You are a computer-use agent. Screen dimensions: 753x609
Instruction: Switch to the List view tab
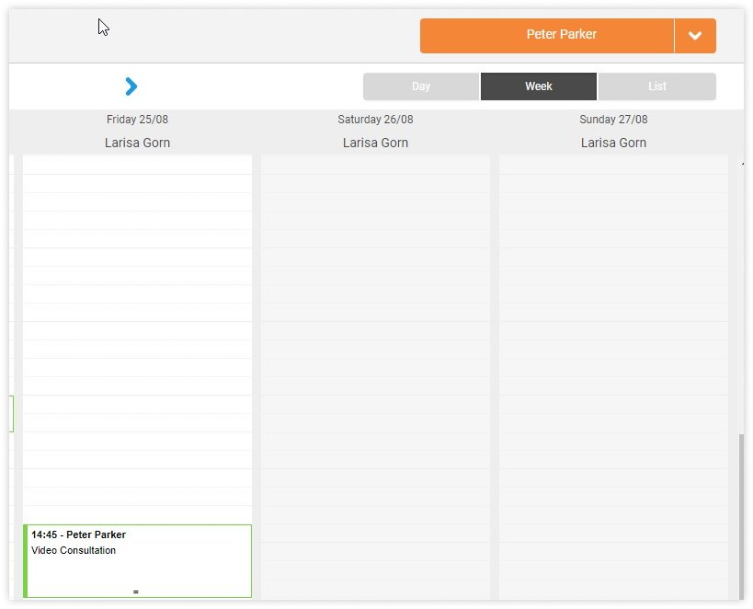(656, 86)
